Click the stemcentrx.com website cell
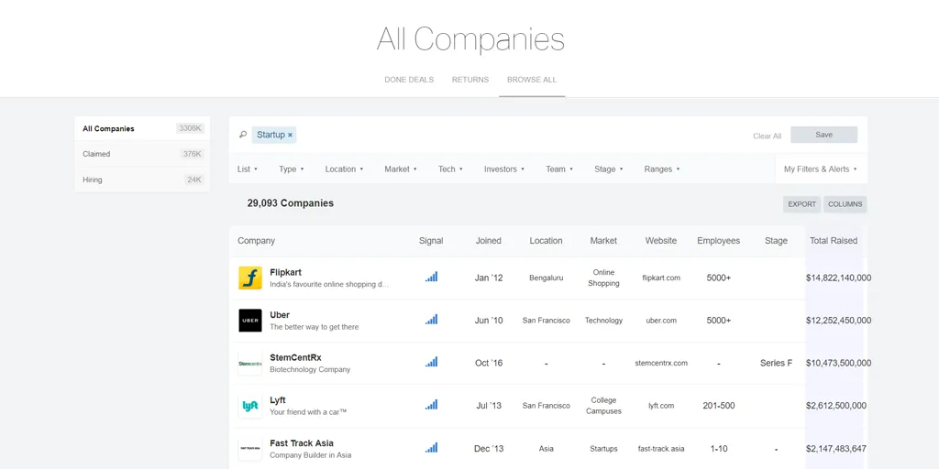 [661, 363]
